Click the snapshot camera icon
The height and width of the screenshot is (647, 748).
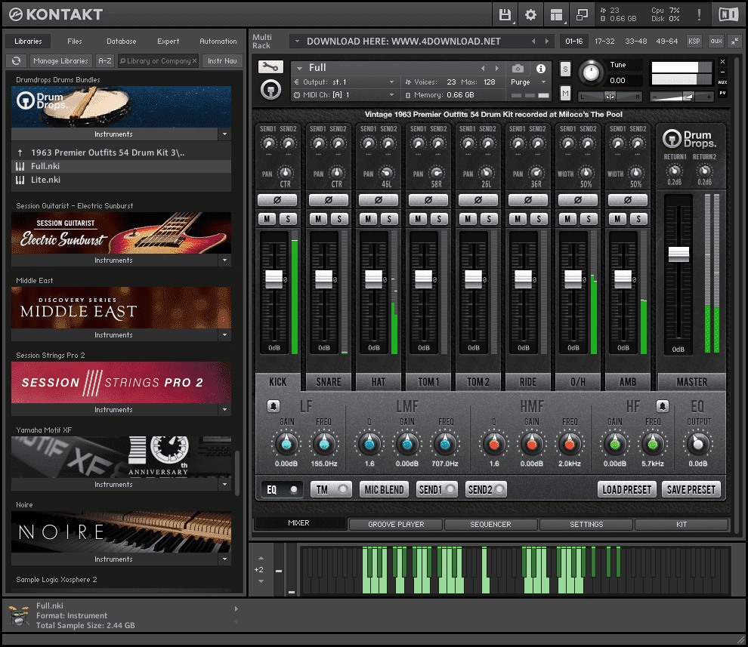[x=518, y=68]
